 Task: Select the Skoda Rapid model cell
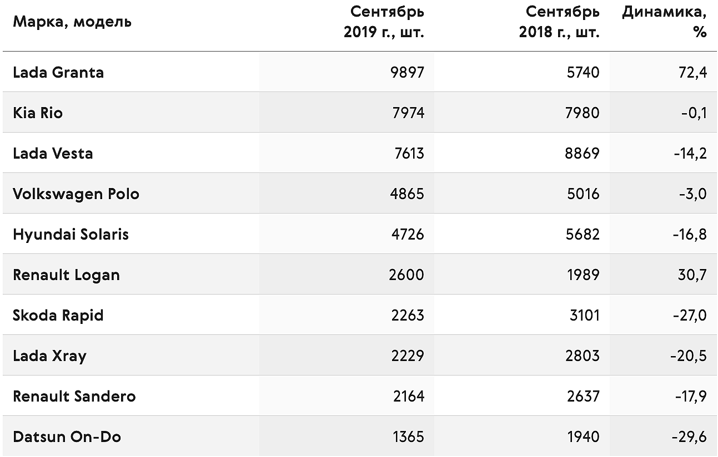[58, 316]
